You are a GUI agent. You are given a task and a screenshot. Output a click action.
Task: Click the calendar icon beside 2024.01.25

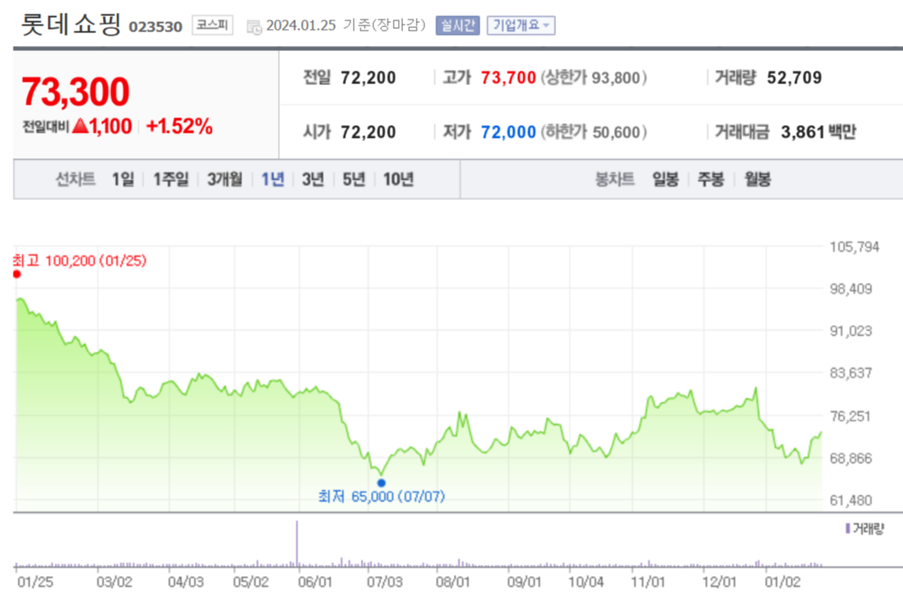254,26
